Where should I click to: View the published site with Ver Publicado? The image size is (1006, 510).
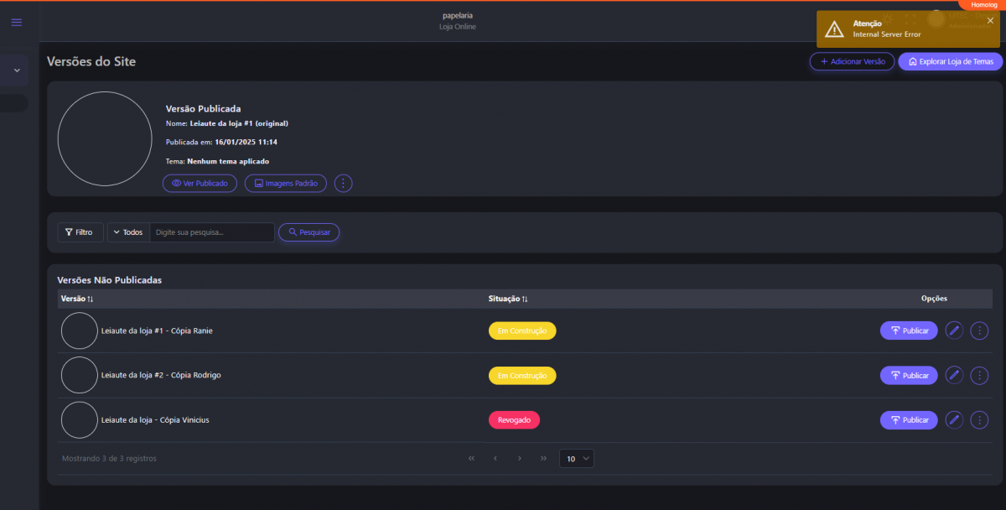tap(200, 183)
